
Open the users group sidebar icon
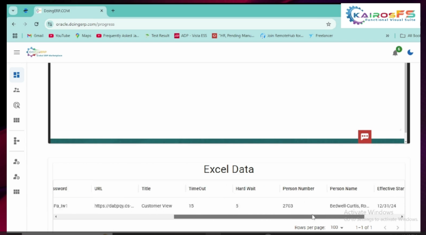17,90
